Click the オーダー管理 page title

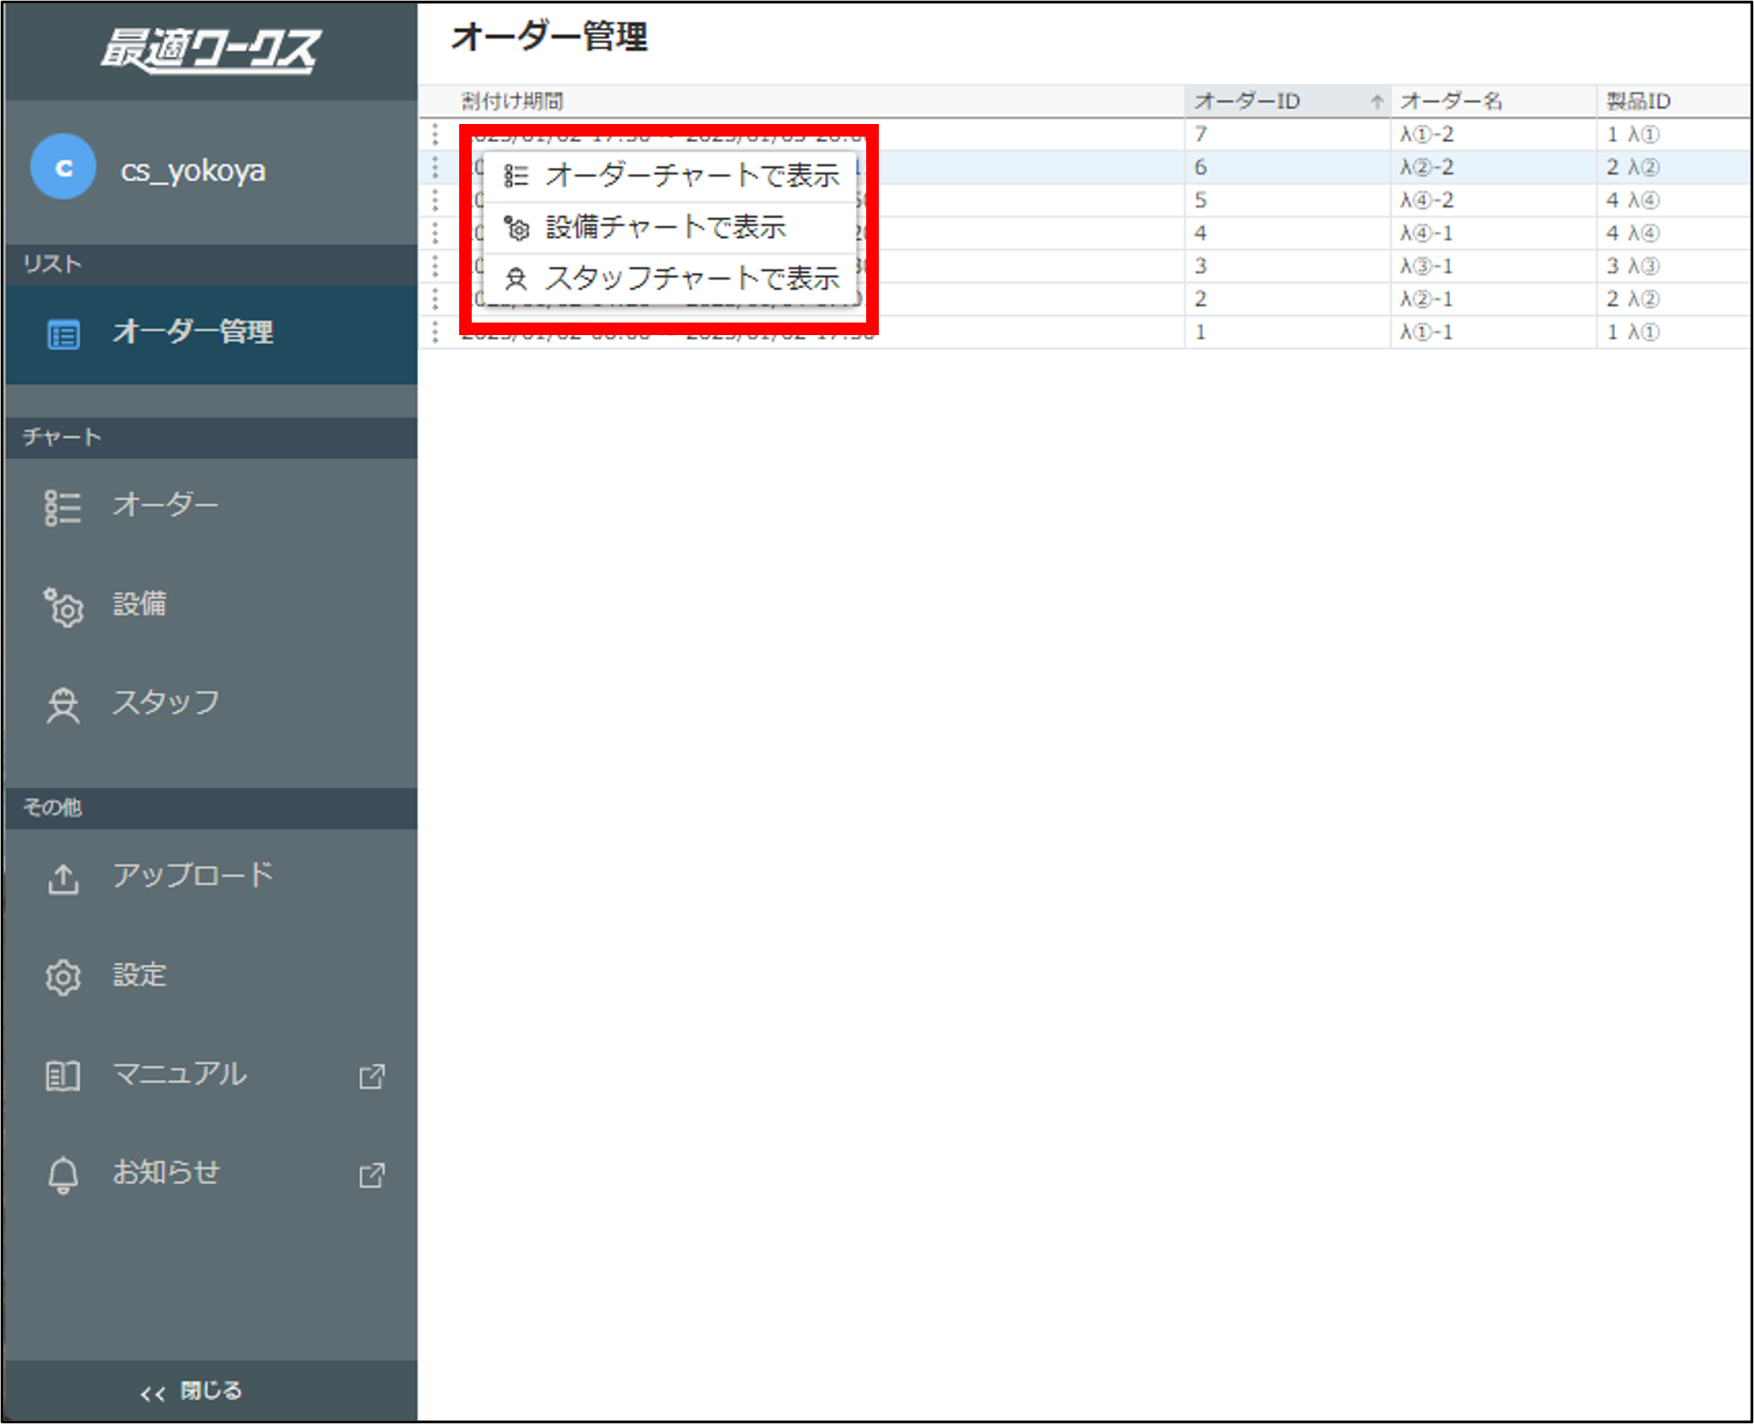coord(549,37)
